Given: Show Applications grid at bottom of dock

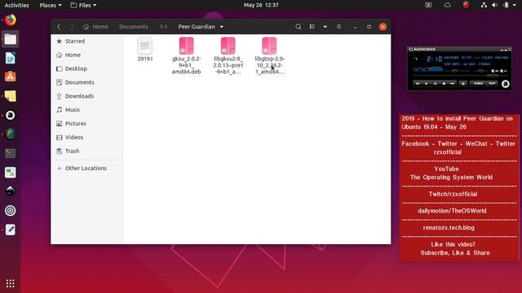Looking at the screenshot, I should pyautogui.click(x=11, y=283).
